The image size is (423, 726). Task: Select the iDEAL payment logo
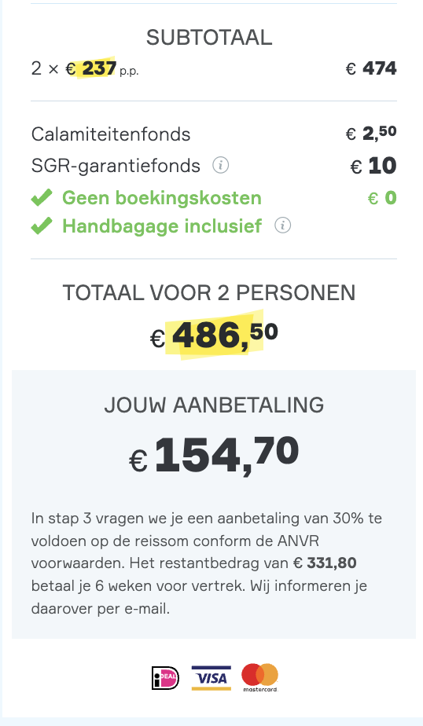coord(165,678)
